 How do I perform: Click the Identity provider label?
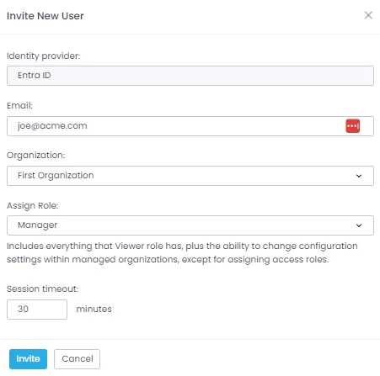click(44, 56)
